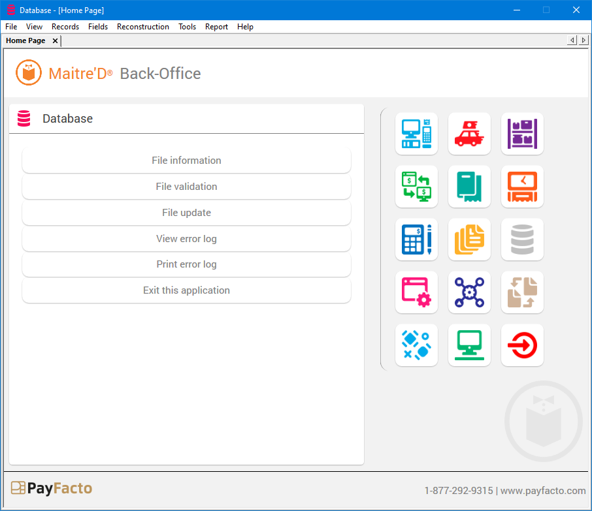The height and width of the screenshot is (511, 592).
Task: Open the Report Center with stacked yellow documents
Action: click(469, 240)
